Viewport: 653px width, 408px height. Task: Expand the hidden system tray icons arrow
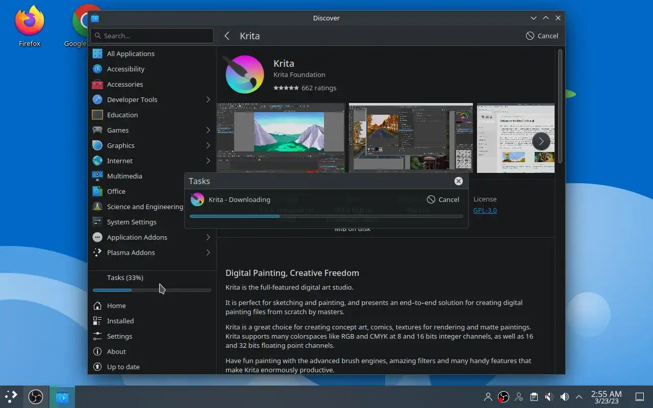[579, 397]
